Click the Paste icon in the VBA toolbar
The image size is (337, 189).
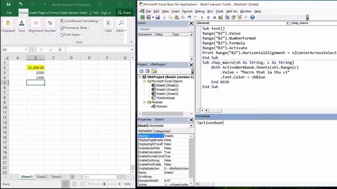pyautogui.click(x=176, y=17)
